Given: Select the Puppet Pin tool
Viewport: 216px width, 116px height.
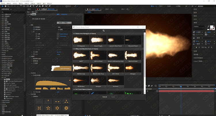Looking at the screenshot, I should click(x=50, y=6).
